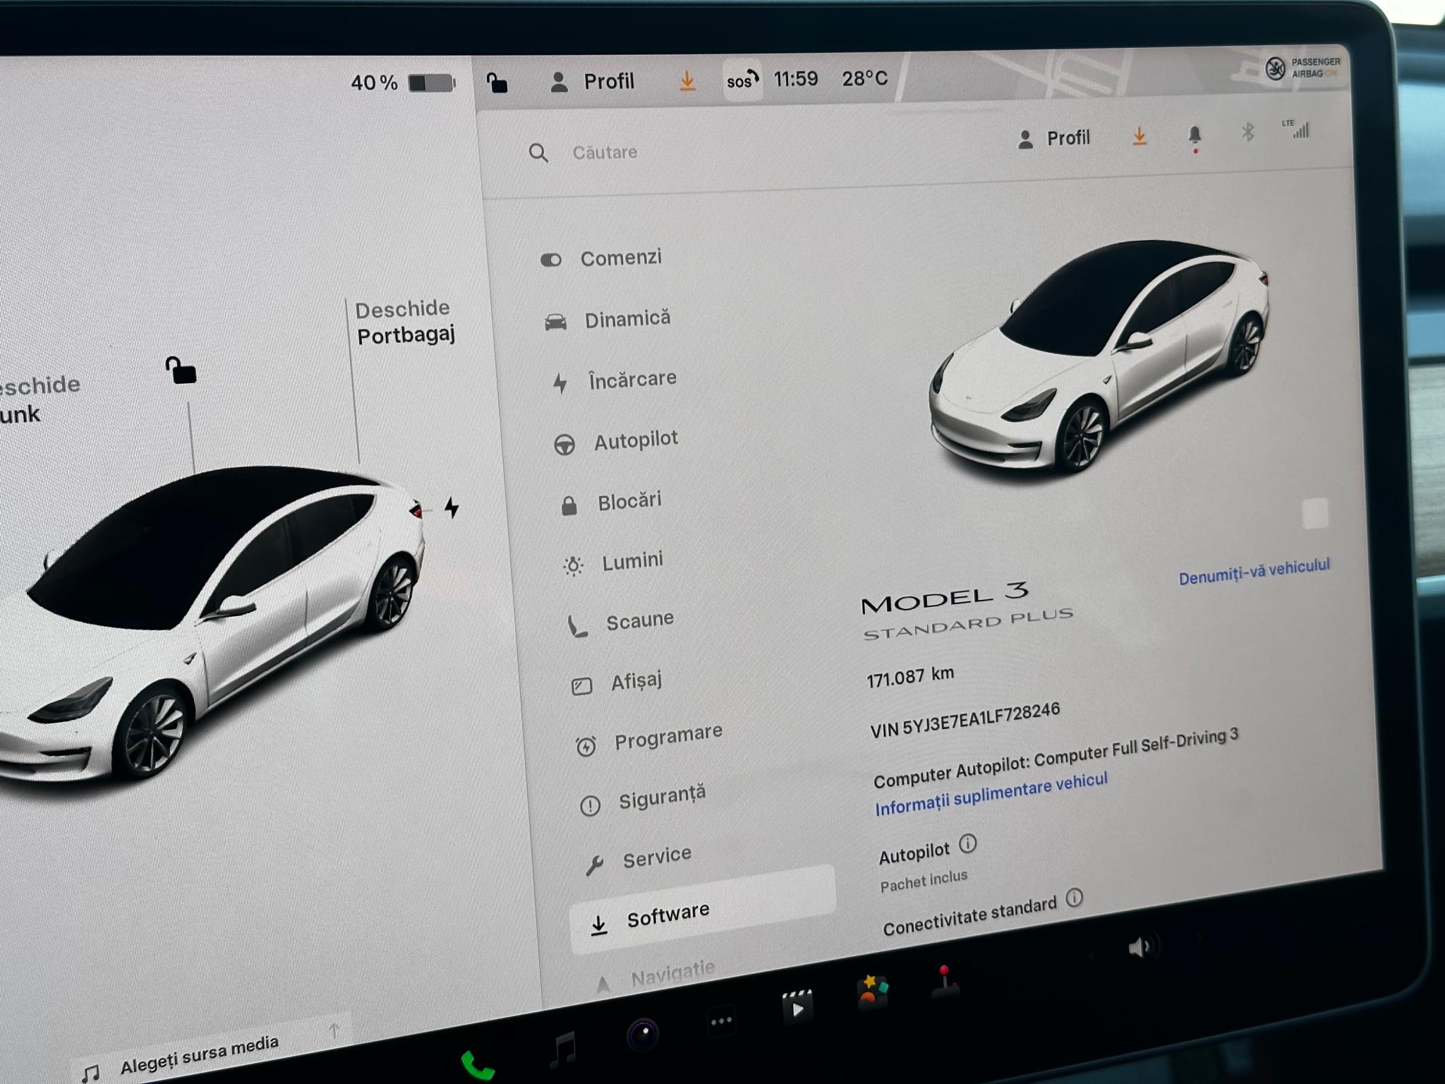Open the Încărcare charging menu
This screenshot has width=1445, height=1084.
pyautogui.click(x=614, y=380)
